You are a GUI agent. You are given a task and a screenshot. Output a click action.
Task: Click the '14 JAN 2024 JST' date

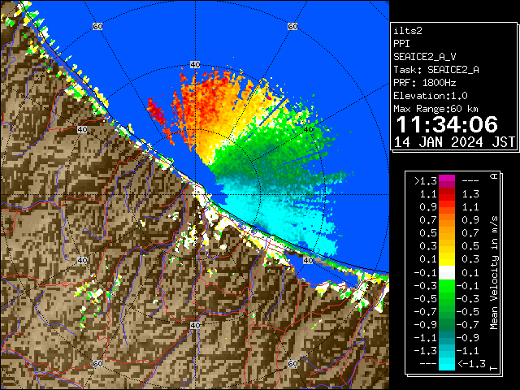point(454,142)
